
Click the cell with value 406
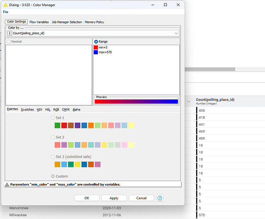coord(202,110)
